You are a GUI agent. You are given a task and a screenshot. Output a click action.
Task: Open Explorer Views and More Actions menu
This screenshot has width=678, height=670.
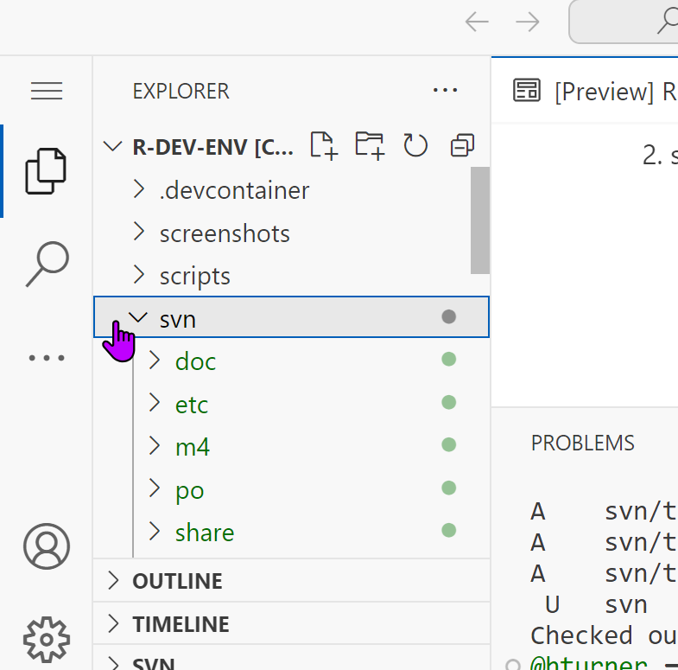click(444, 90)
